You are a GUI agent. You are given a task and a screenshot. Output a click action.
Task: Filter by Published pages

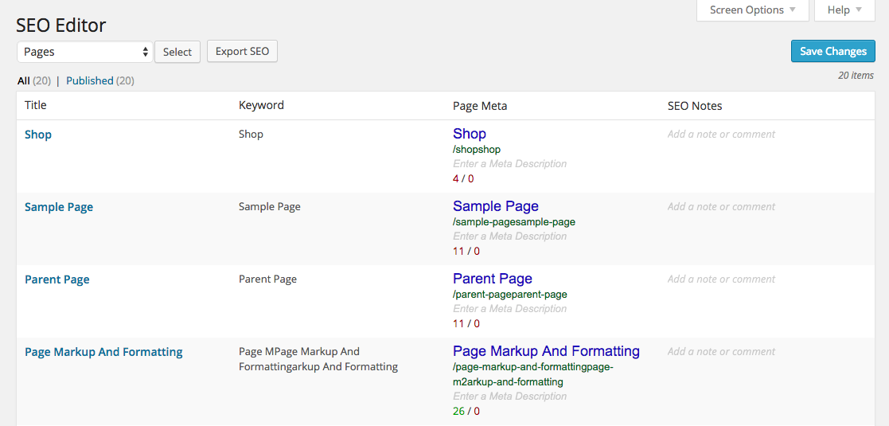(90, 81)
